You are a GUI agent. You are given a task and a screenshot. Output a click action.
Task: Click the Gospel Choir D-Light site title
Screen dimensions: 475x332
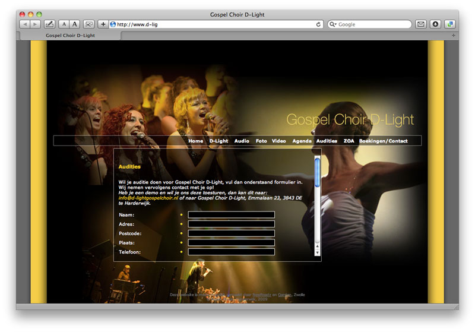click(350, 120)
